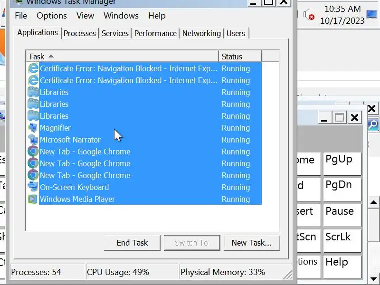Click the second Google Chrome task icon
This screenshot has height=285, width=380.
click(33, 163)
